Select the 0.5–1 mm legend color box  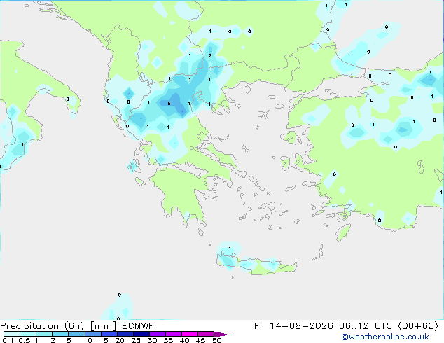pyautogui.click(x=28, y=334)
